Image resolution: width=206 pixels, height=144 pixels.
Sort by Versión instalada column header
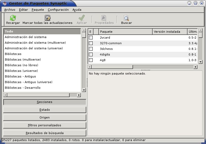(170, 32)
